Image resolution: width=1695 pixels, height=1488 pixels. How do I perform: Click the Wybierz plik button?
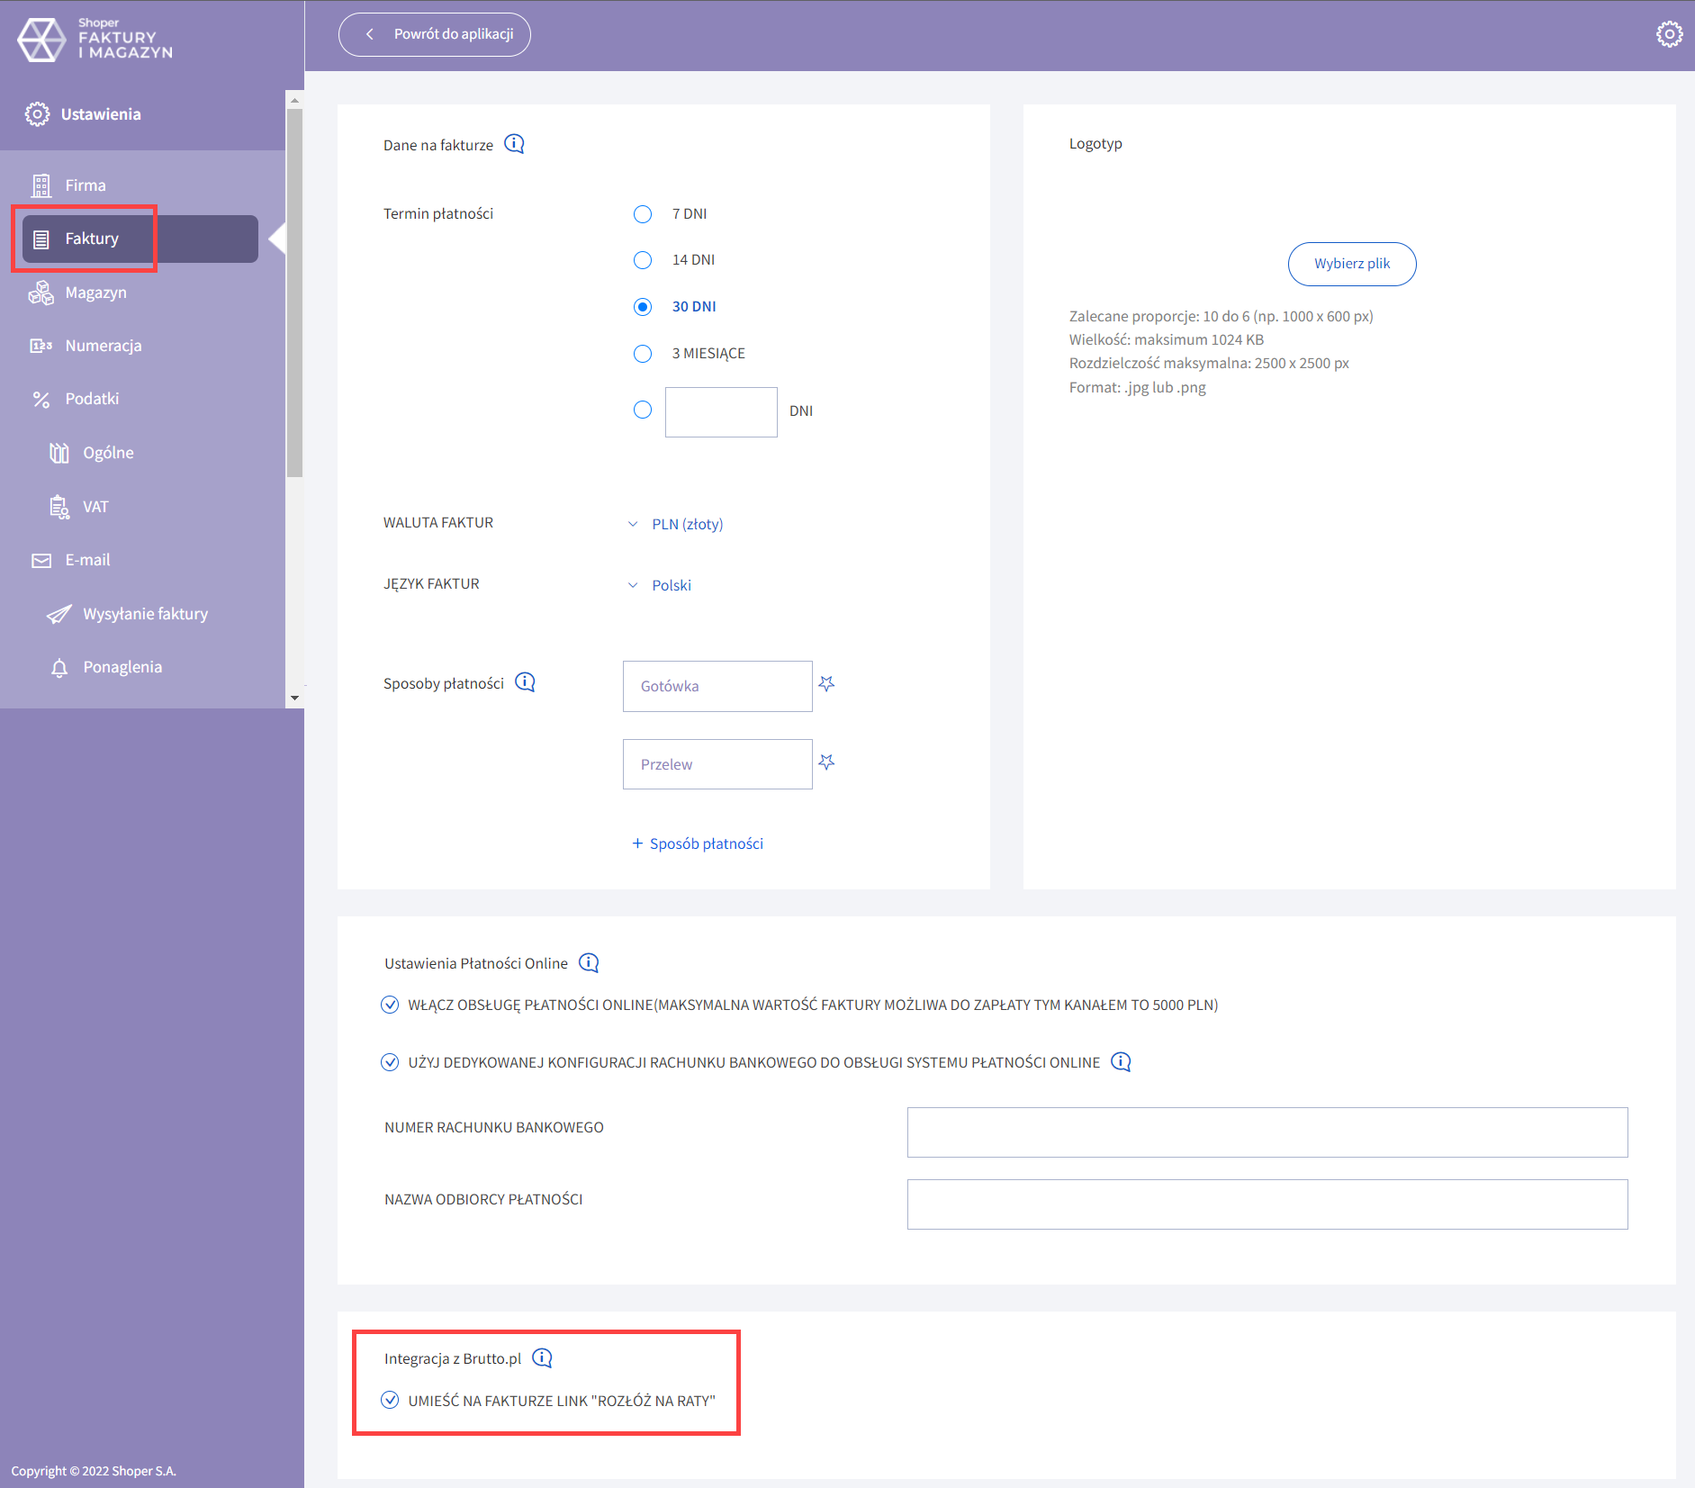click(x=1351, y=264)
